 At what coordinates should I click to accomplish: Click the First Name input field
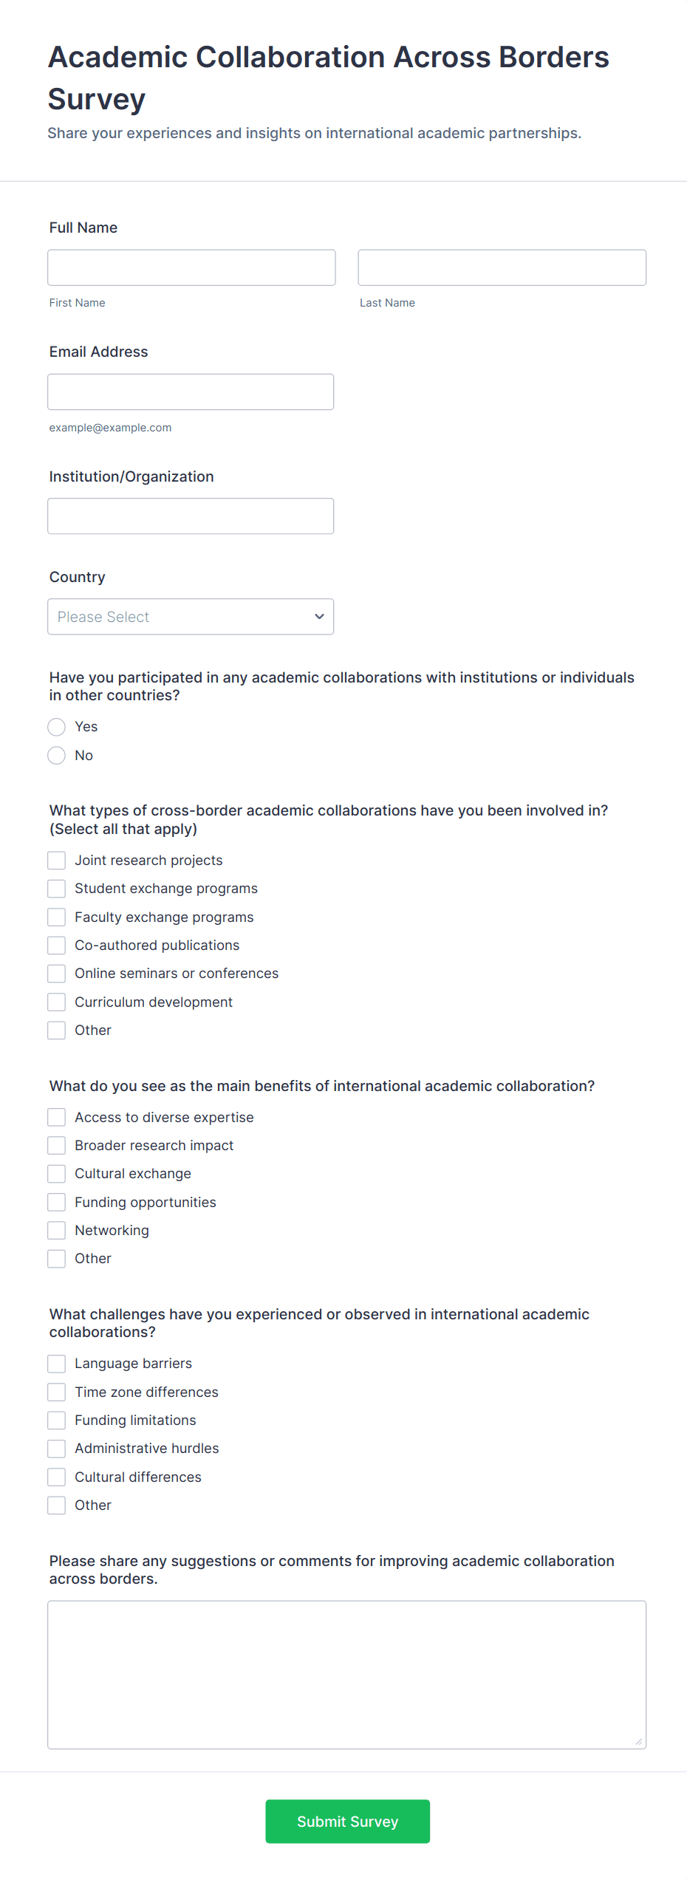pyautogui.click(x=191, y=267)
